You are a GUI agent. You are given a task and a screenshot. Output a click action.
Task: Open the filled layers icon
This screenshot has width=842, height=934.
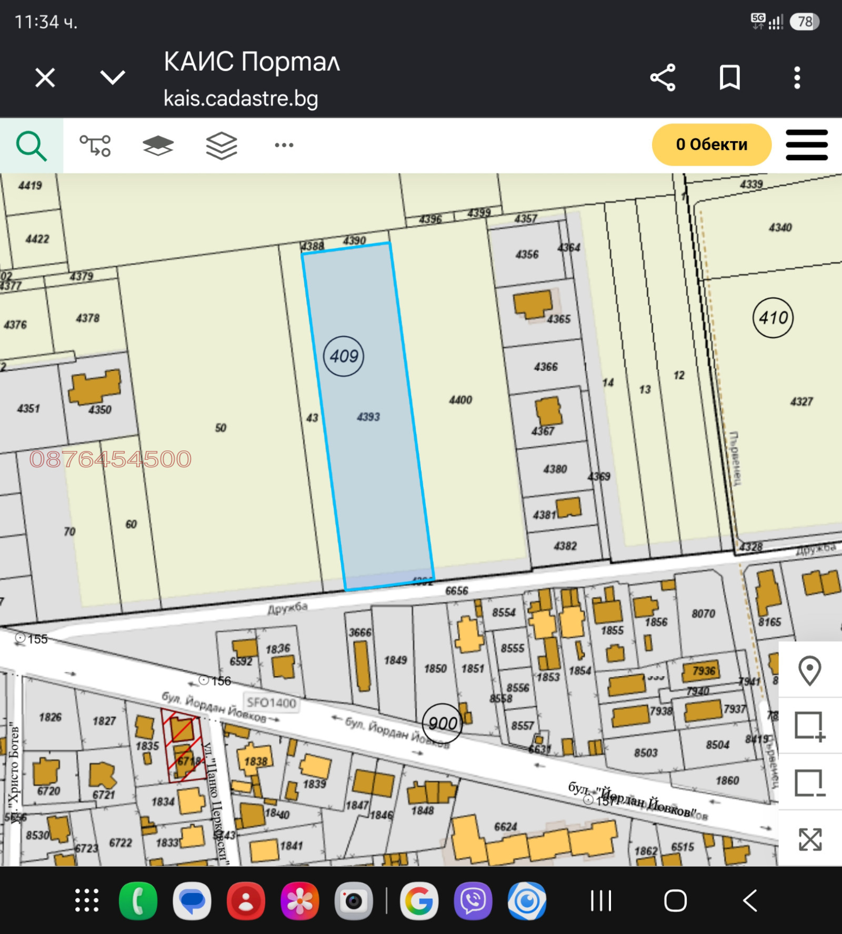(x=158, y=146)
